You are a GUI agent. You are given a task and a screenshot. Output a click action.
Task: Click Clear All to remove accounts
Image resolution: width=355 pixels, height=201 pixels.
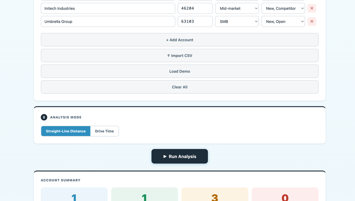click(180, 87)
